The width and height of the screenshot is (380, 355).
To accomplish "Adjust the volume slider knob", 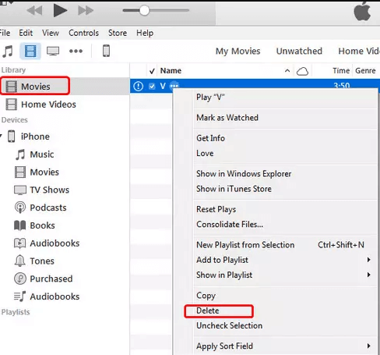I will (x=144, y=10).
